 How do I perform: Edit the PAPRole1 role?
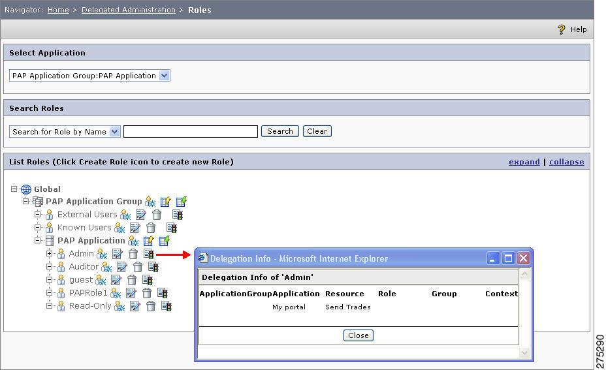(131, 293)
